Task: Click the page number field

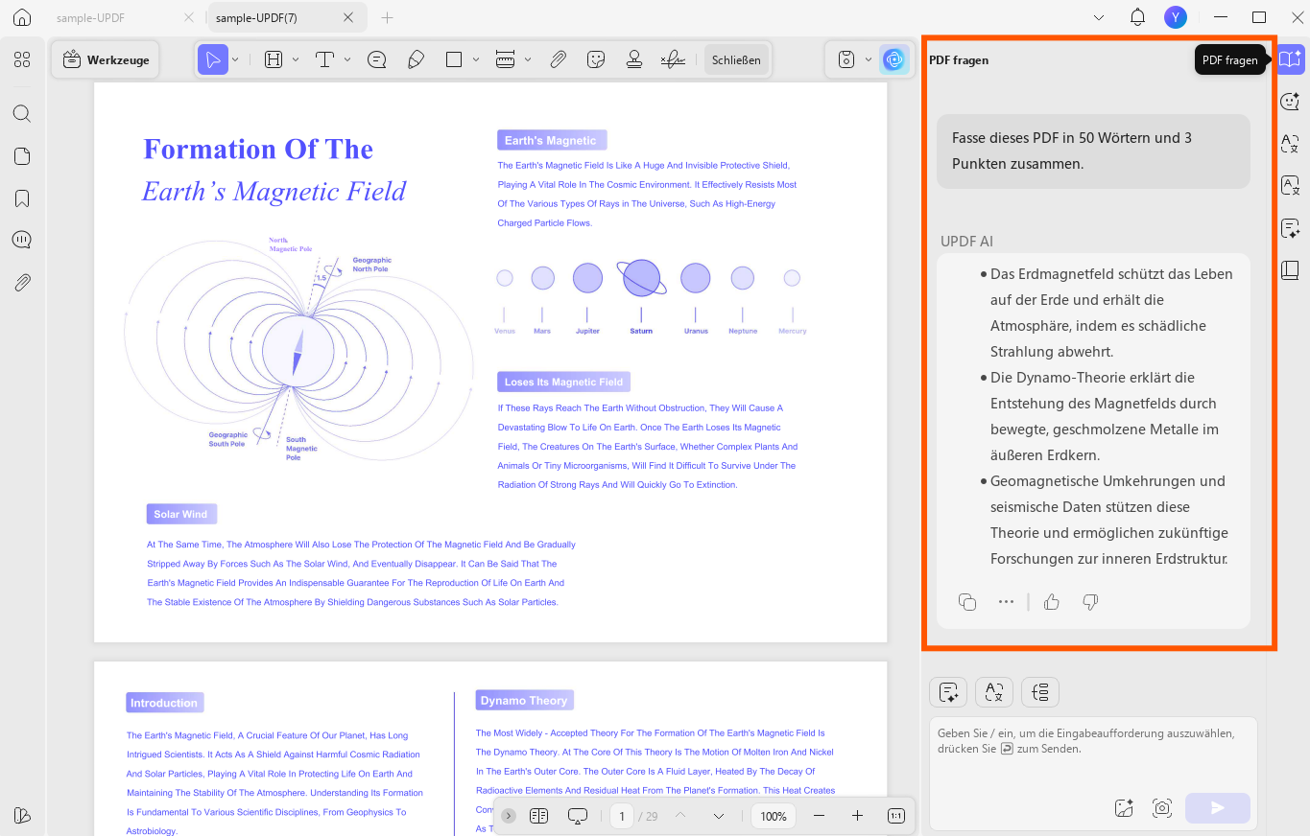Action: coord(622,816)
